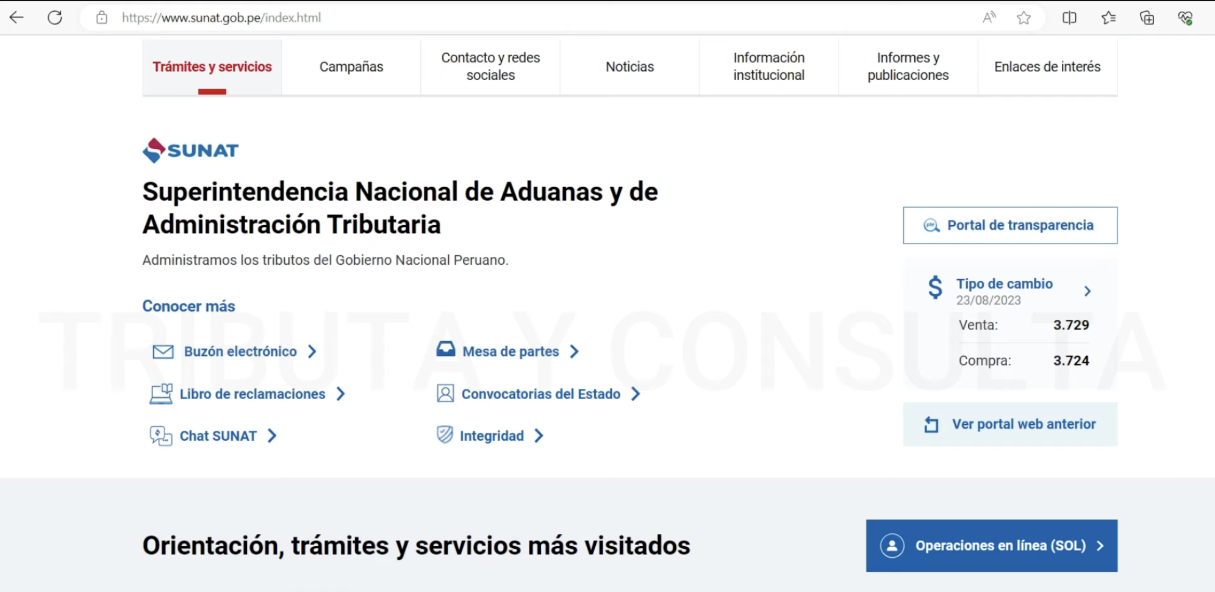Follow the Conocer más link
This screenshot has width=1215, height=592.
click(188, 306)
